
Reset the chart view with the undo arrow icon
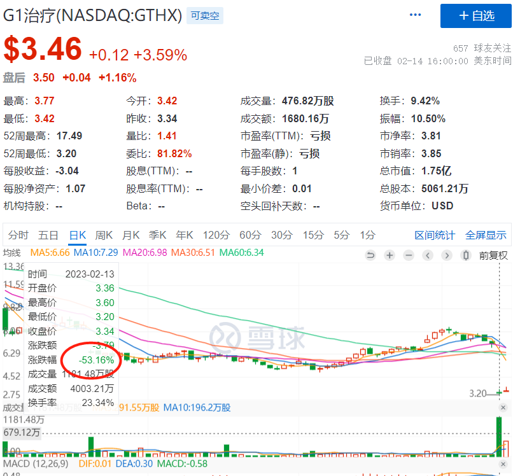point(370,256)
